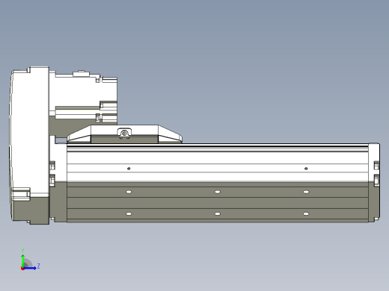Select the right end cap of the rail
Image resolution: width=389 pixels, height=291 pixels.
(x=374, y=183)
